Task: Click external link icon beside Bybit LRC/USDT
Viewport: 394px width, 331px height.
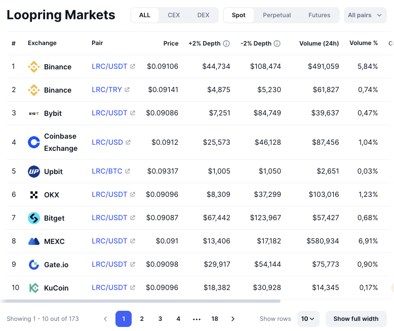Action: [133, 113]
